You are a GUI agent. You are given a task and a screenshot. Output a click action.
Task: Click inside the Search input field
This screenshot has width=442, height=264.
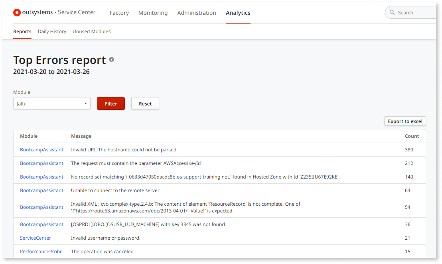(413, 12)
